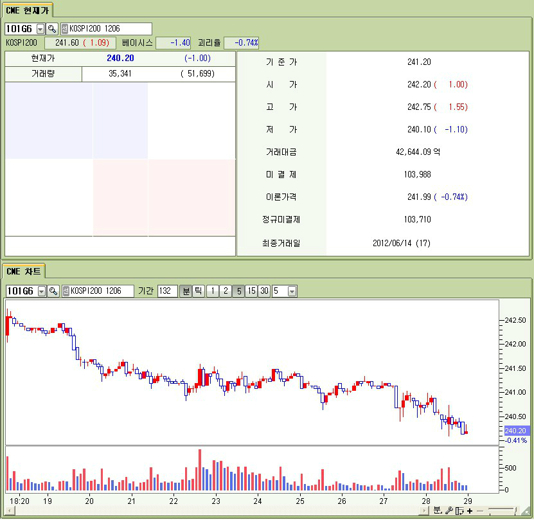Click the search icon in CME 현재가 panel
Screen dimensions: 534x520
(x=52, y=29)
